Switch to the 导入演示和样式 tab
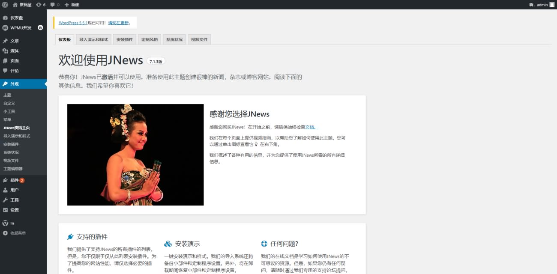Screen dimensions: 557x274 coord(93,40)
